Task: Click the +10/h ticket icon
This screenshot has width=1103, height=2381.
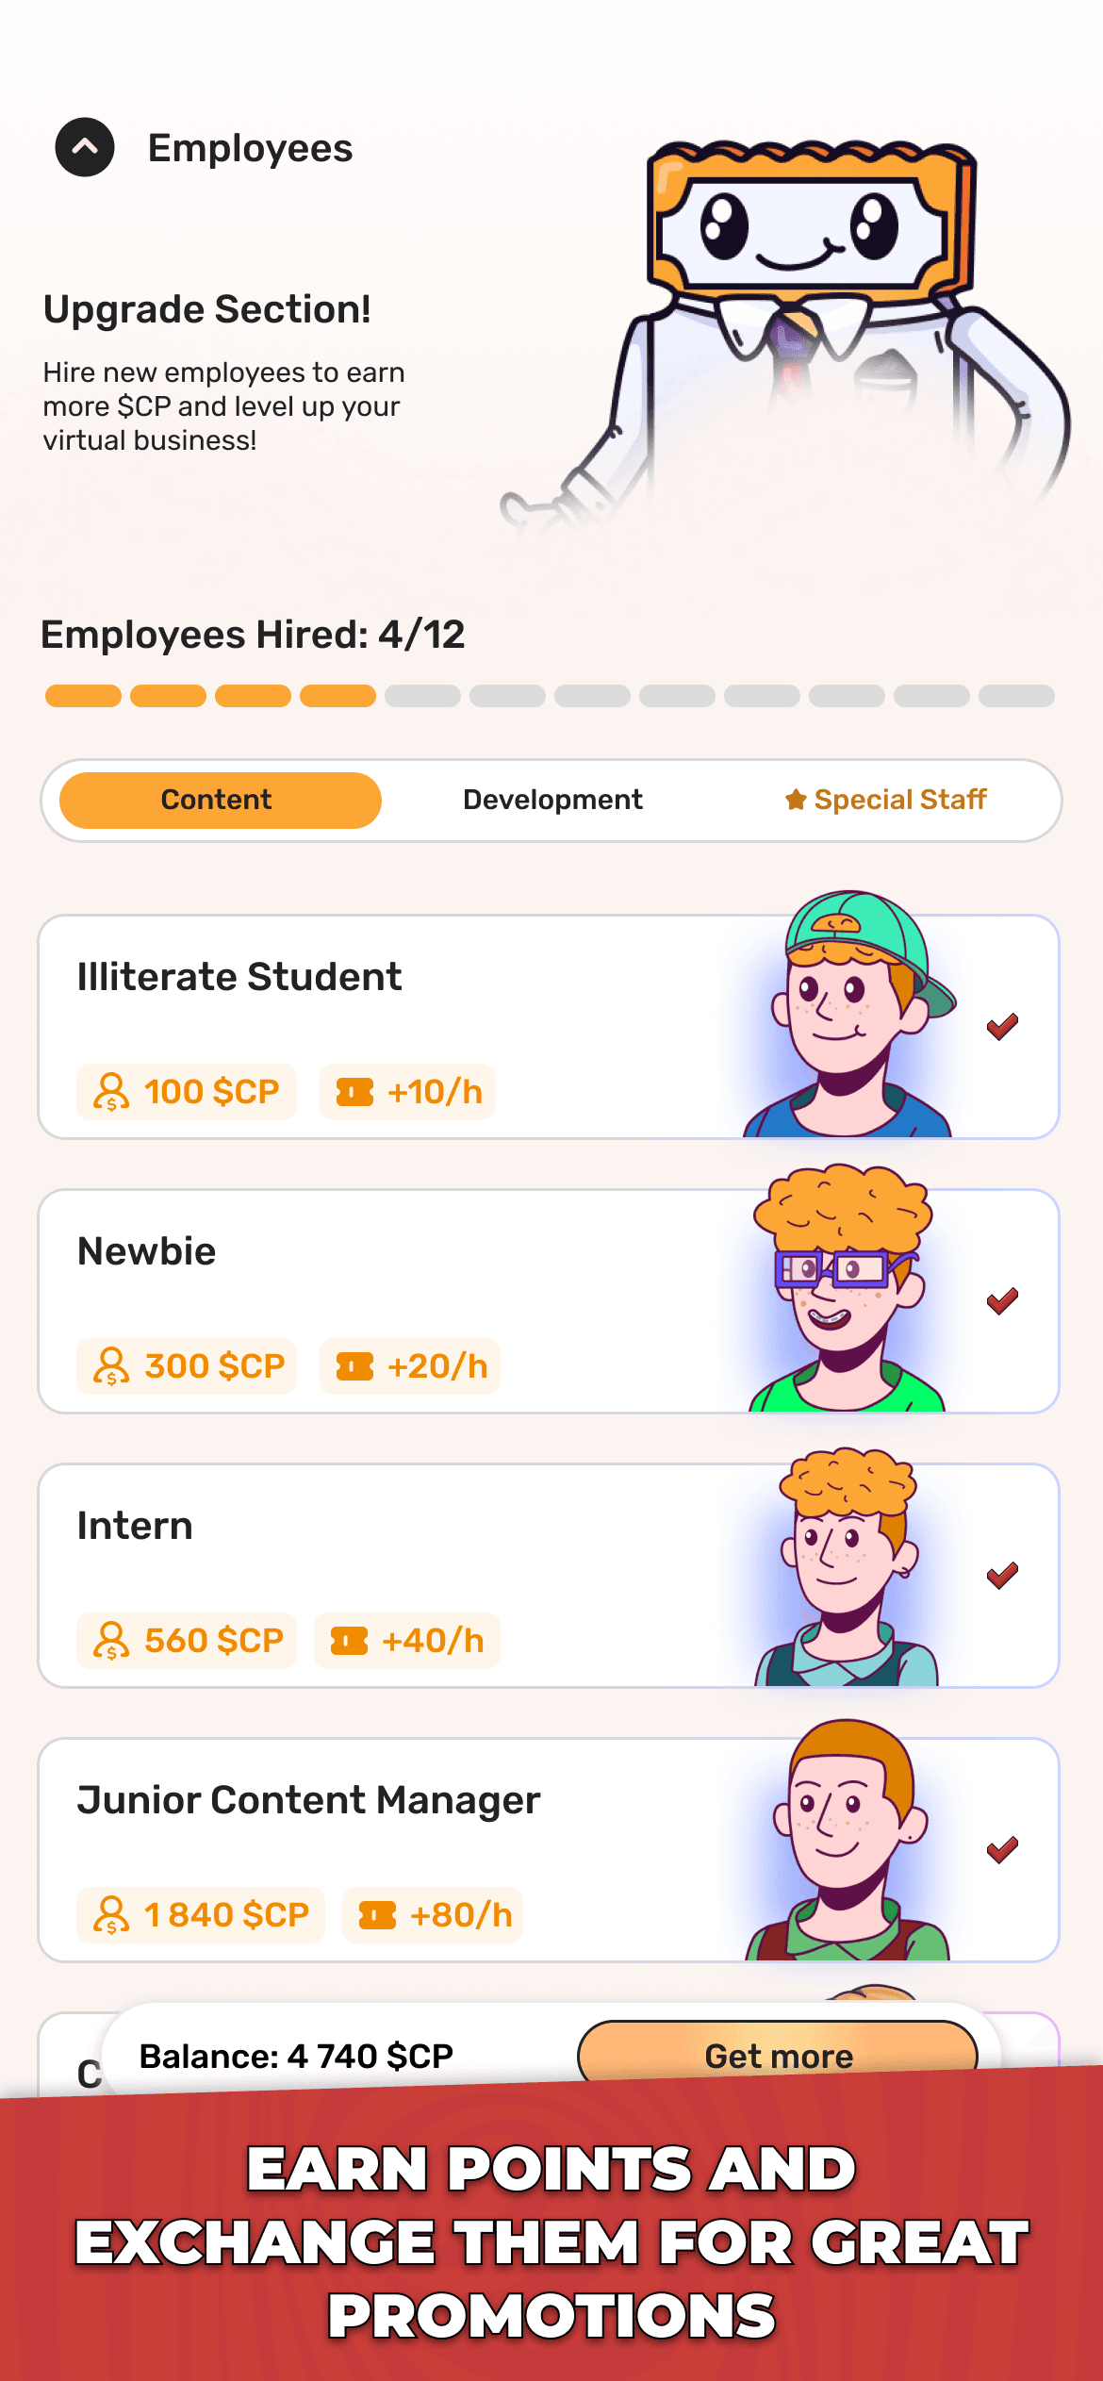Action: coord(355,1092)
